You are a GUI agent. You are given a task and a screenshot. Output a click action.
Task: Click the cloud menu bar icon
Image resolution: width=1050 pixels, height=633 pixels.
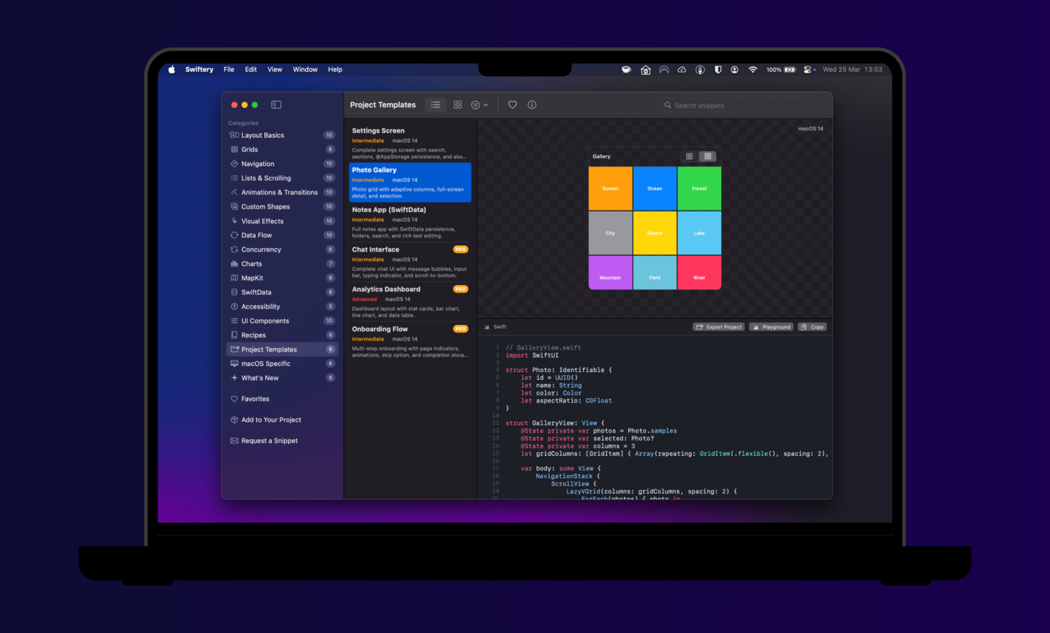[x=681, y=70]
